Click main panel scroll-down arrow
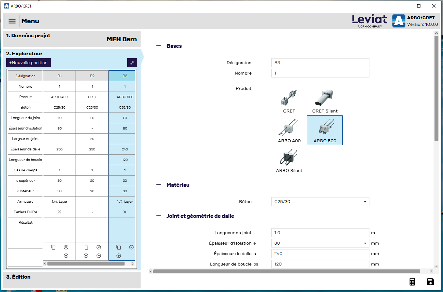Image resolution: width=443 pixels, height=292 pixels. (436, 266)
